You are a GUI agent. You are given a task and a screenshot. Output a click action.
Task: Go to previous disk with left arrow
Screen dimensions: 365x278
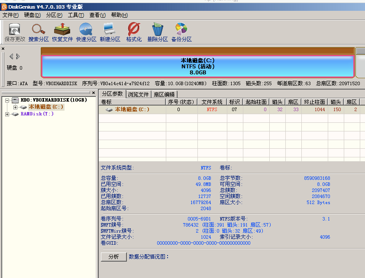(11, 57)
